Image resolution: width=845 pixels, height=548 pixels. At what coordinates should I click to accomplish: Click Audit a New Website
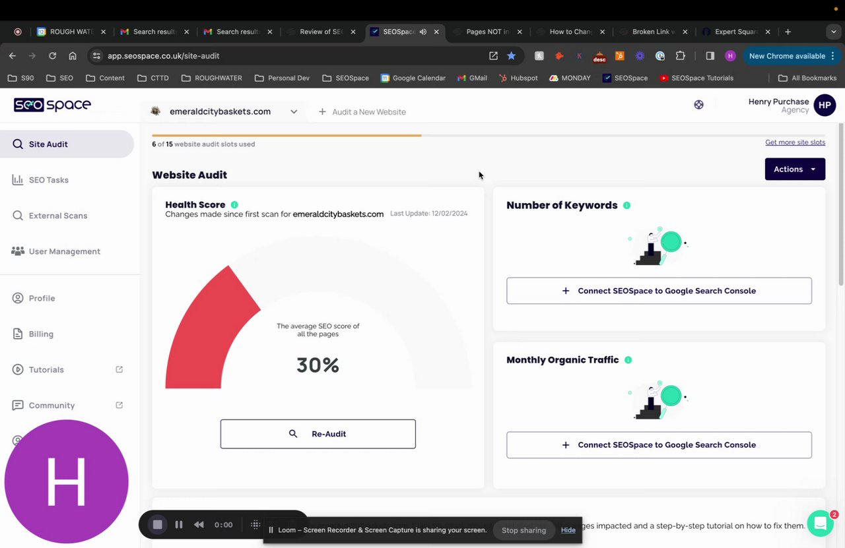[362, 111]
